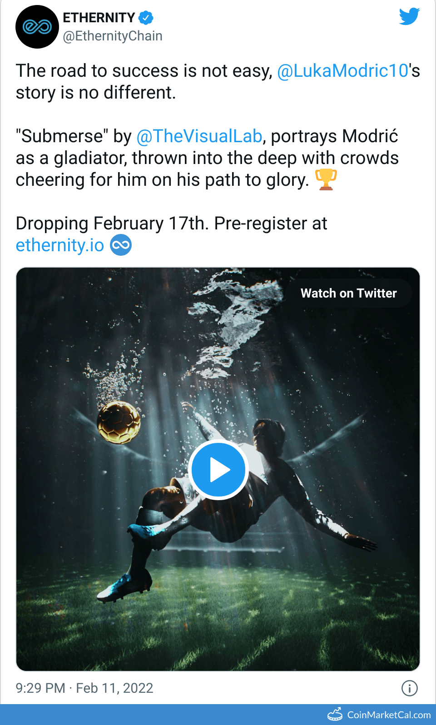Click the Ethernity profile avatar

[x=37, y=27]
